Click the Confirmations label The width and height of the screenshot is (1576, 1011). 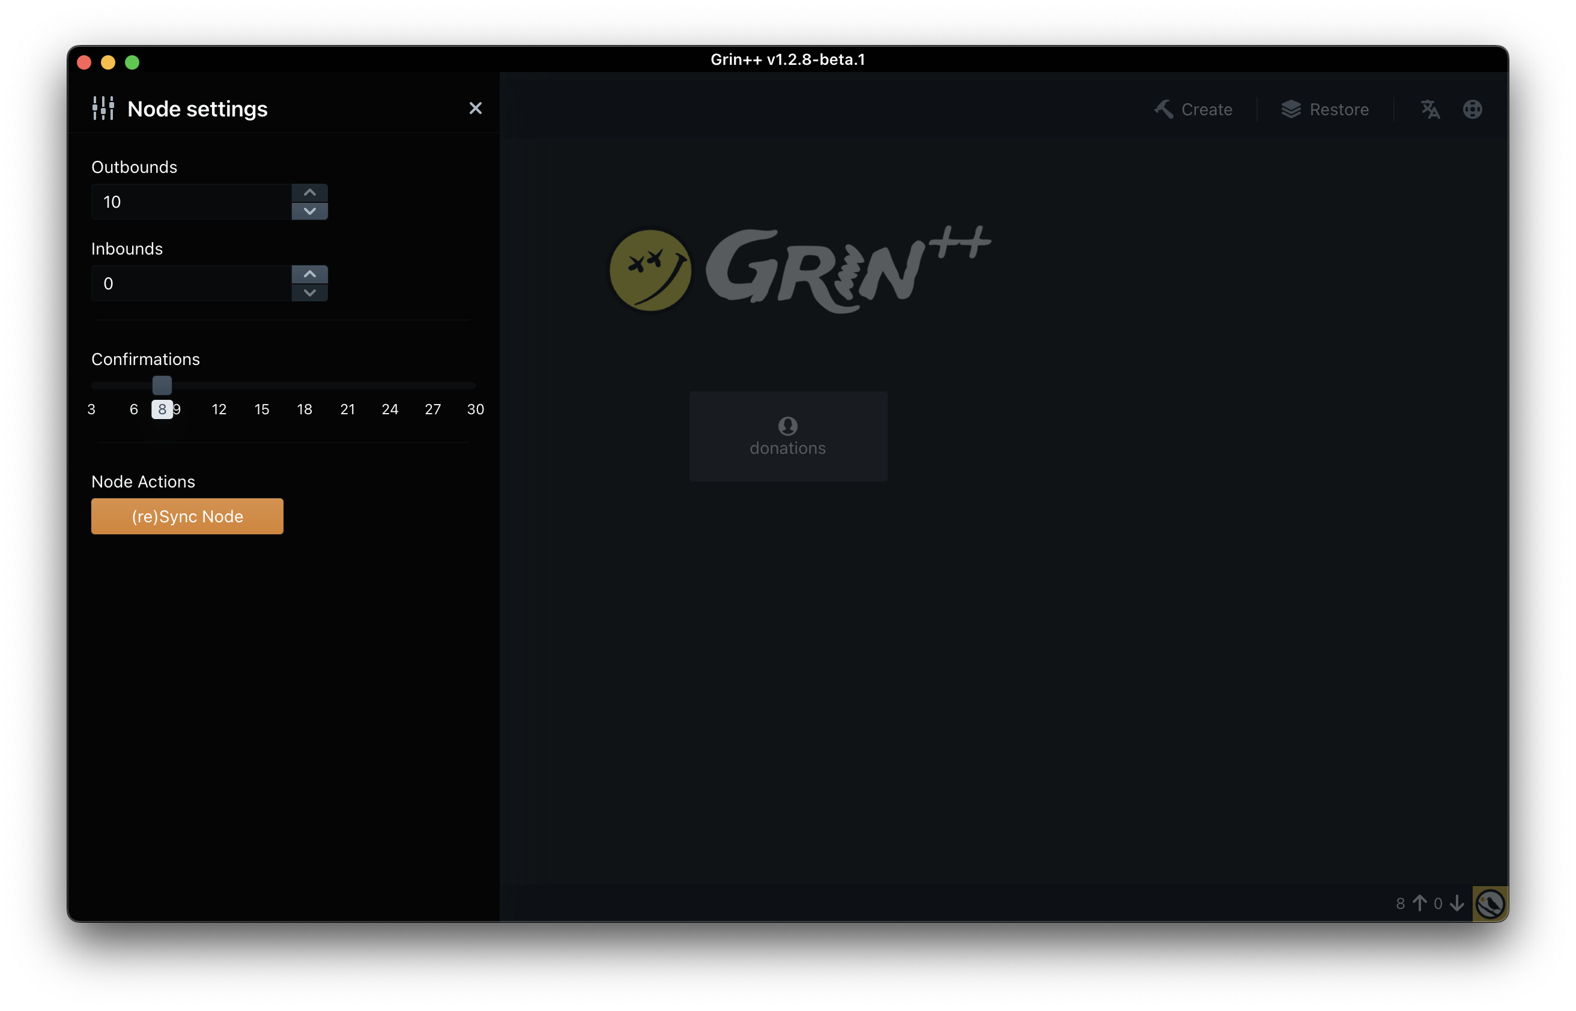pos(146,359)
